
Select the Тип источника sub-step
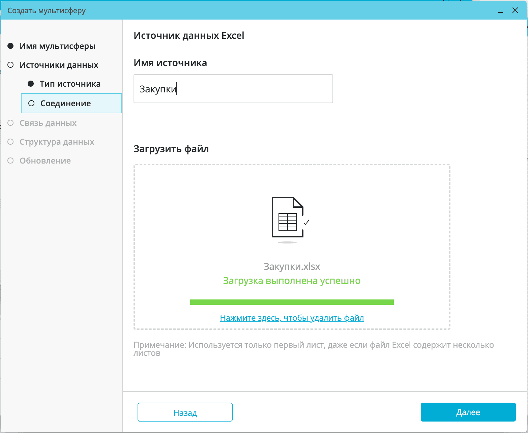[70, 84]
